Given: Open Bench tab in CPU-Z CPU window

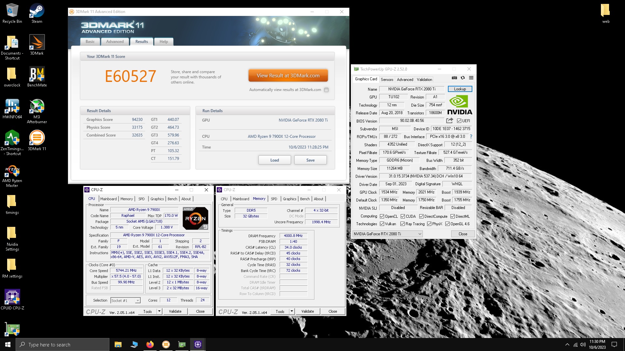Looking at the screenshot, I should click(173, 199).
